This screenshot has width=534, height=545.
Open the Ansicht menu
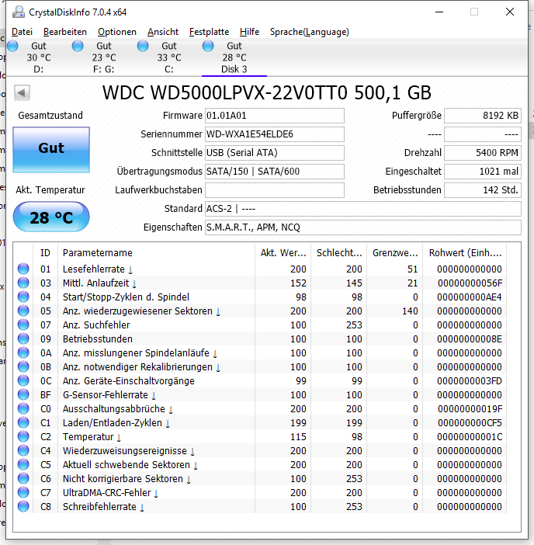(162, 32)
